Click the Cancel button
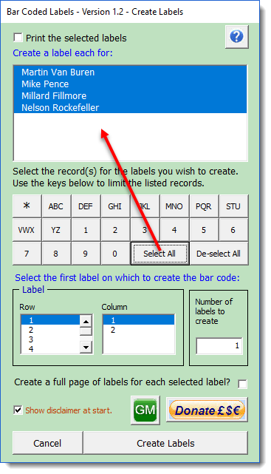This screenshot has height=474, width=271. [47, 443]
